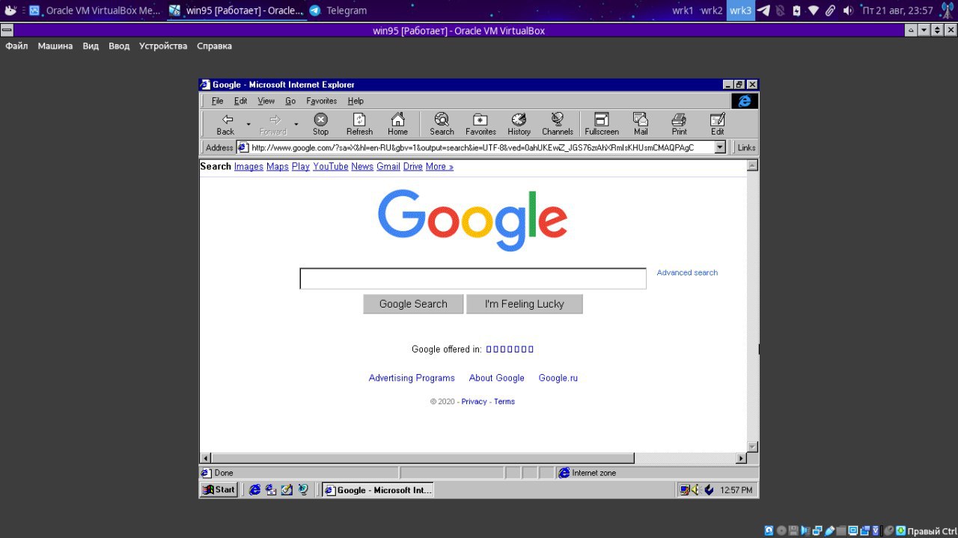Select the Google taskbar window button
The image size is (958, 538).
tap(378, 490)
